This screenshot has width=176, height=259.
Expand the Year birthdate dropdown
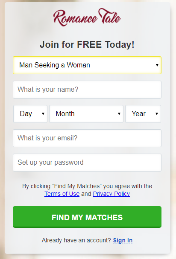pyautogui.click(x=143, y=114)
